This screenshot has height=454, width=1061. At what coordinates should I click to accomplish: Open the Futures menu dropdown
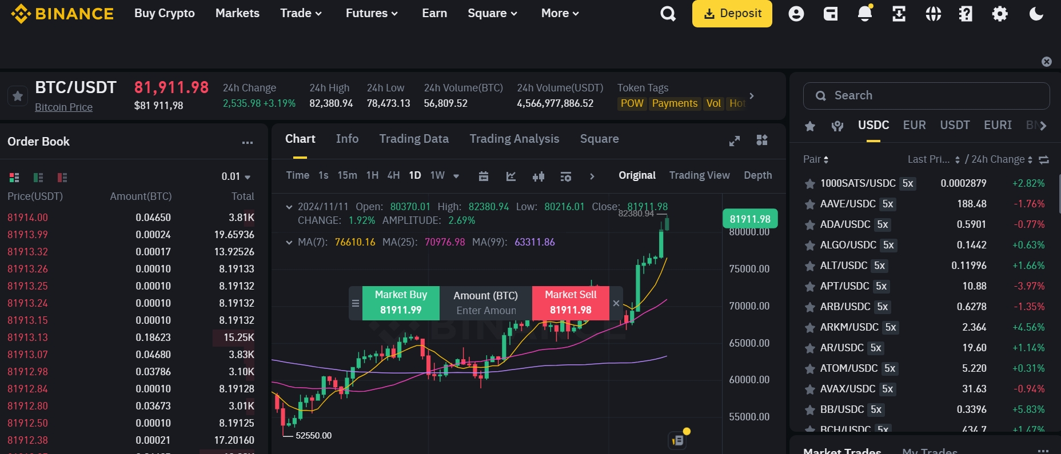tap(372, 13)
